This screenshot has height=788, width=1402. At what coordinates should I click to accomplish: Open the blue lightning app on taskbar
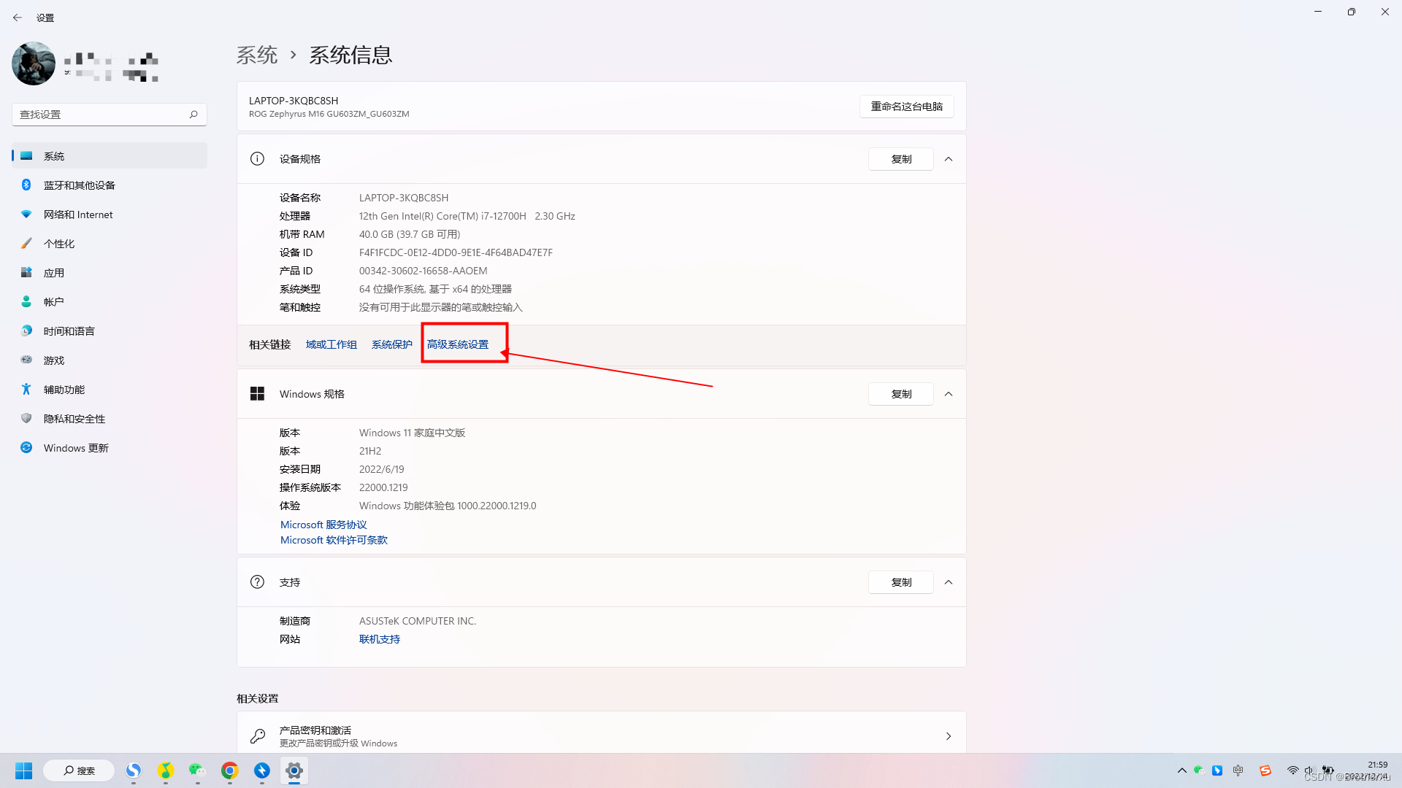(262, 770)
